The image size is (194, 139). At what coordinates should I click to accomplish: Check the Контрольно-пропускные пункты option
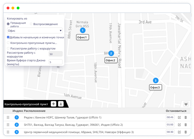pos(8,43)
